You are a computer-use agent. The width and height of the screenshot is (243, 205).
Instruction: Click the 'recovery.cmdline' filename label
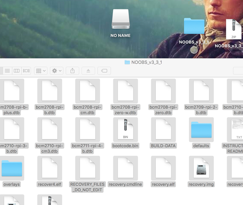125,184
